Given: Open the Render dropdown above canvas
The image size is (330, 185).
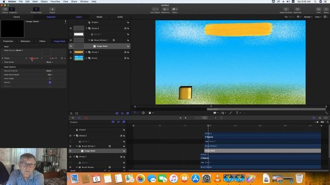Looking at the screenshot, I should (308, 17).
